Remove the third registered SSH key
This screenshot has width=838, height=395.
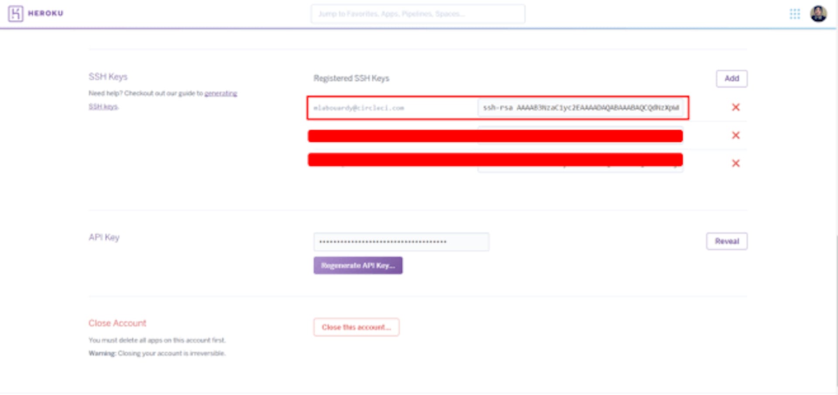click(735, 163)
